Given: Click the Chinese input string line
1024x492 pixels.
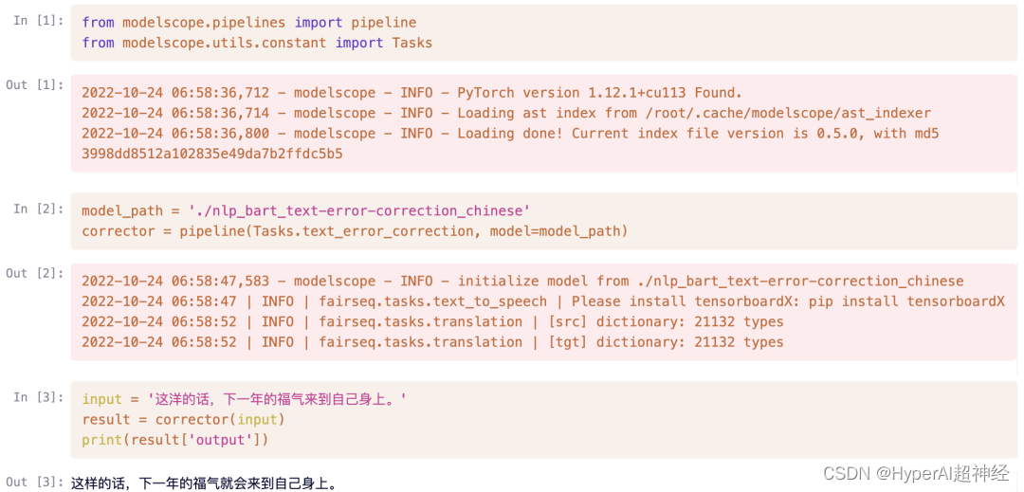Looking at the screenshot, I should click(244, 399).
